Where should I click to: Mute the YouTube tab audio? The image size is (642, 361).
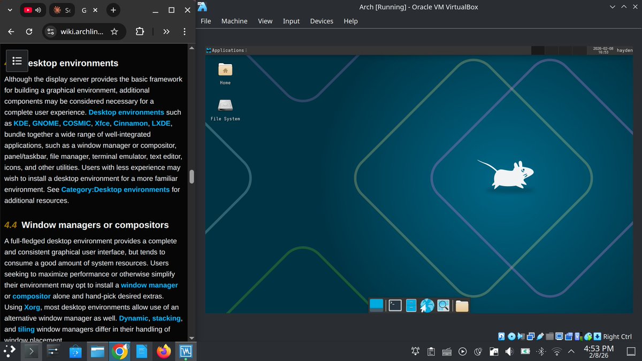point(38,10)
